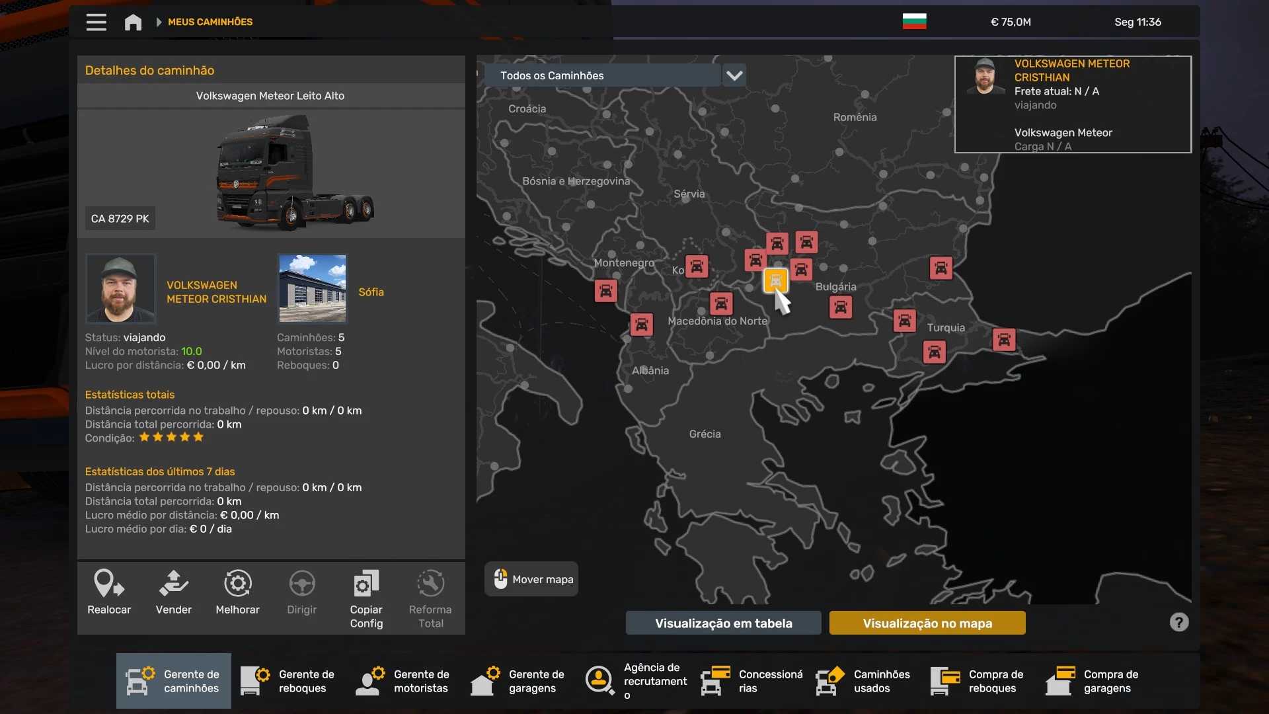Viewport: 1269px width, 714px height.
Task: Select the highlighted yellow truck marker on map
Action: 775,280
